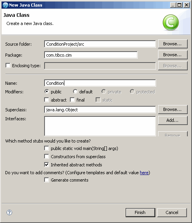Focus the Package text field
Image resolution: width=192 pixels, height=223 pixels.
[91, 55]
